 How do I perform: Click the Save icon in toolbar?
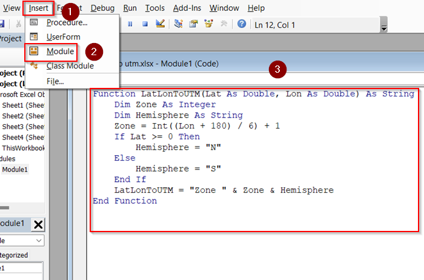point(2,24)
